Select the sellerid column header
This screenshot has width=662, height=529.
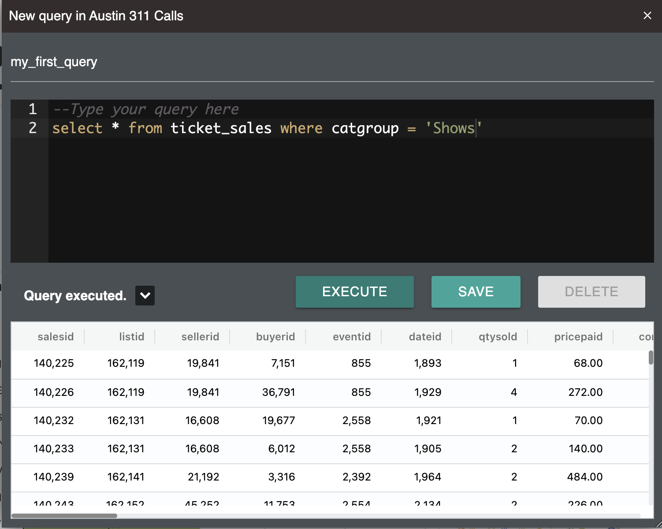pyautogui.click(x=200, y=336)
